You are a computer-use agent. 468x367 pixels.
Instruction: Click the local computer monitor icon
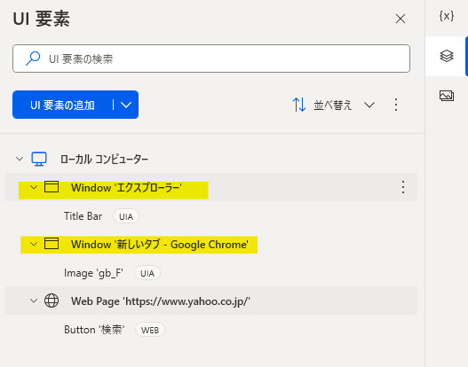click(39, 159)
